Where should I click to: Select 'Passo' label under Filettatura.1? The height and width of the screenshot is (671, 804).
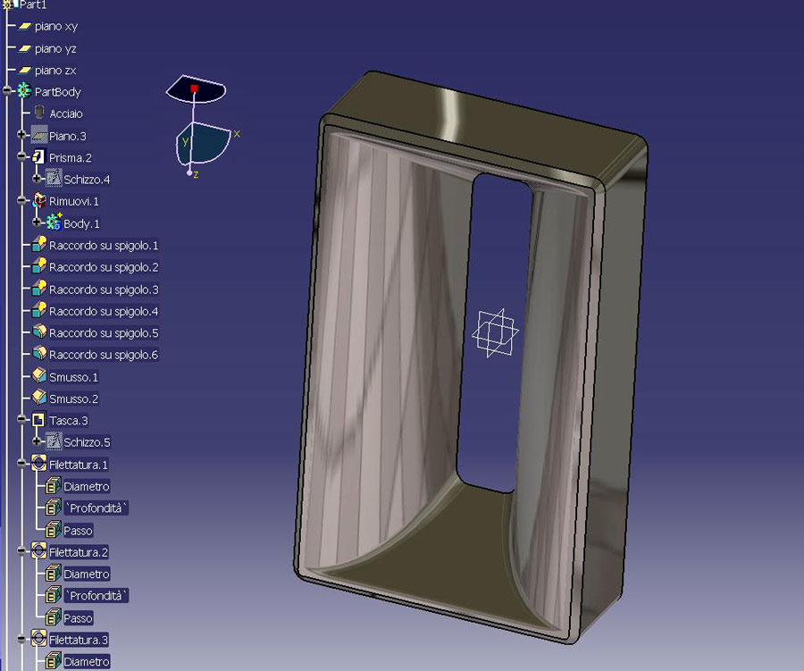point(78,531)
